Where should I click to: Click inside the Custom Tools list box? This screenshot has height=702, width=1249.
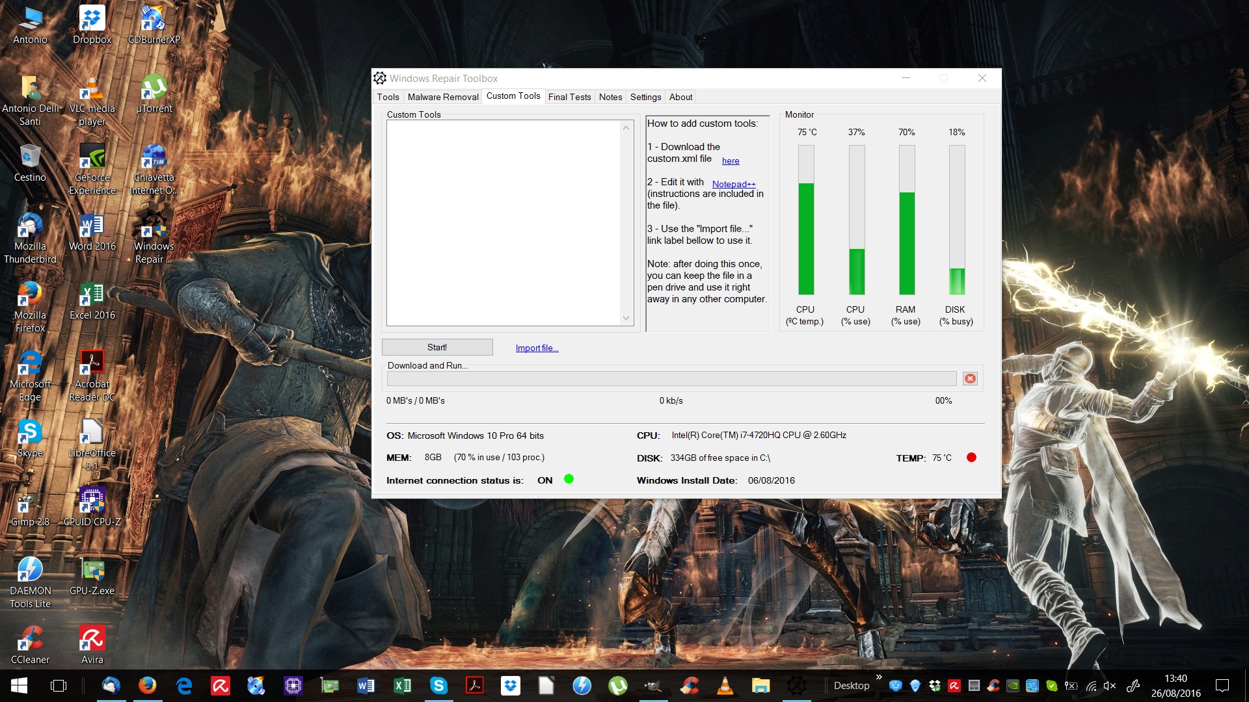click(x=504, y=223)
